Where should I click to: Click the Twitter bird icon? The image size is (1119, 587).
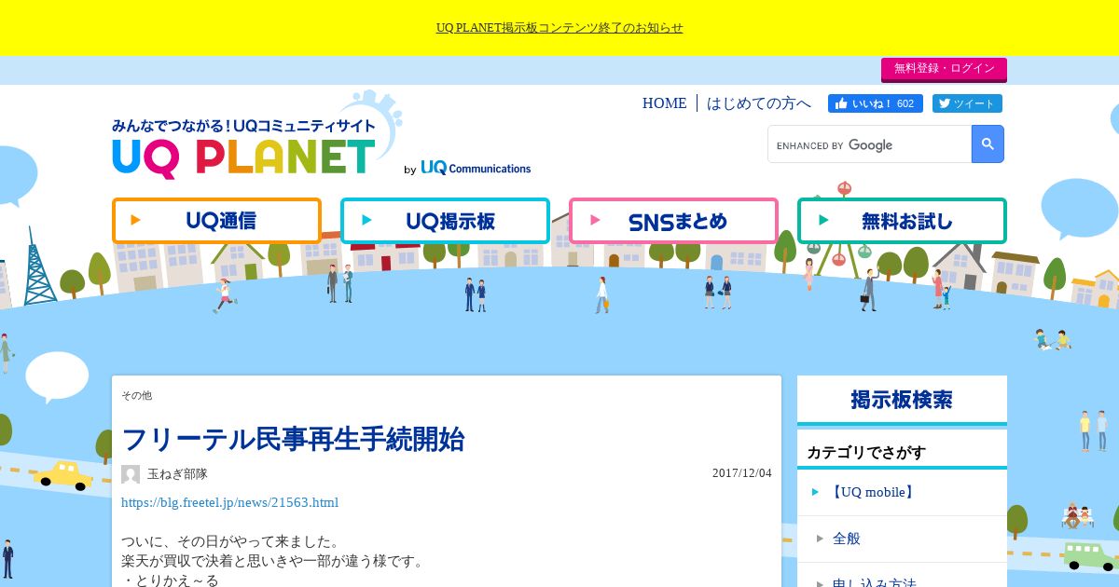click(944, 103)
